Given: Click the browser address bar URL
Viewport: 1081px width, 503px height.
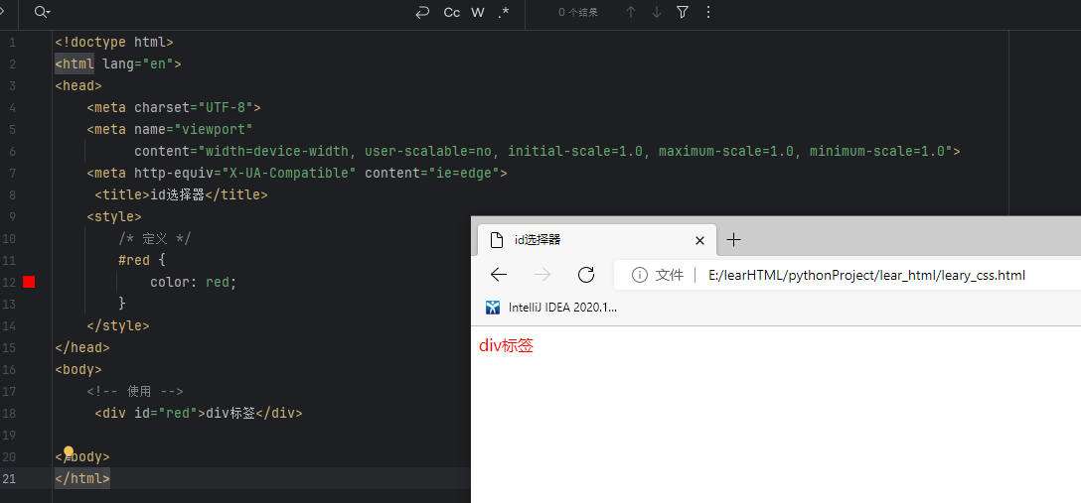Looking at the screenshot, I should coord(866,275).
